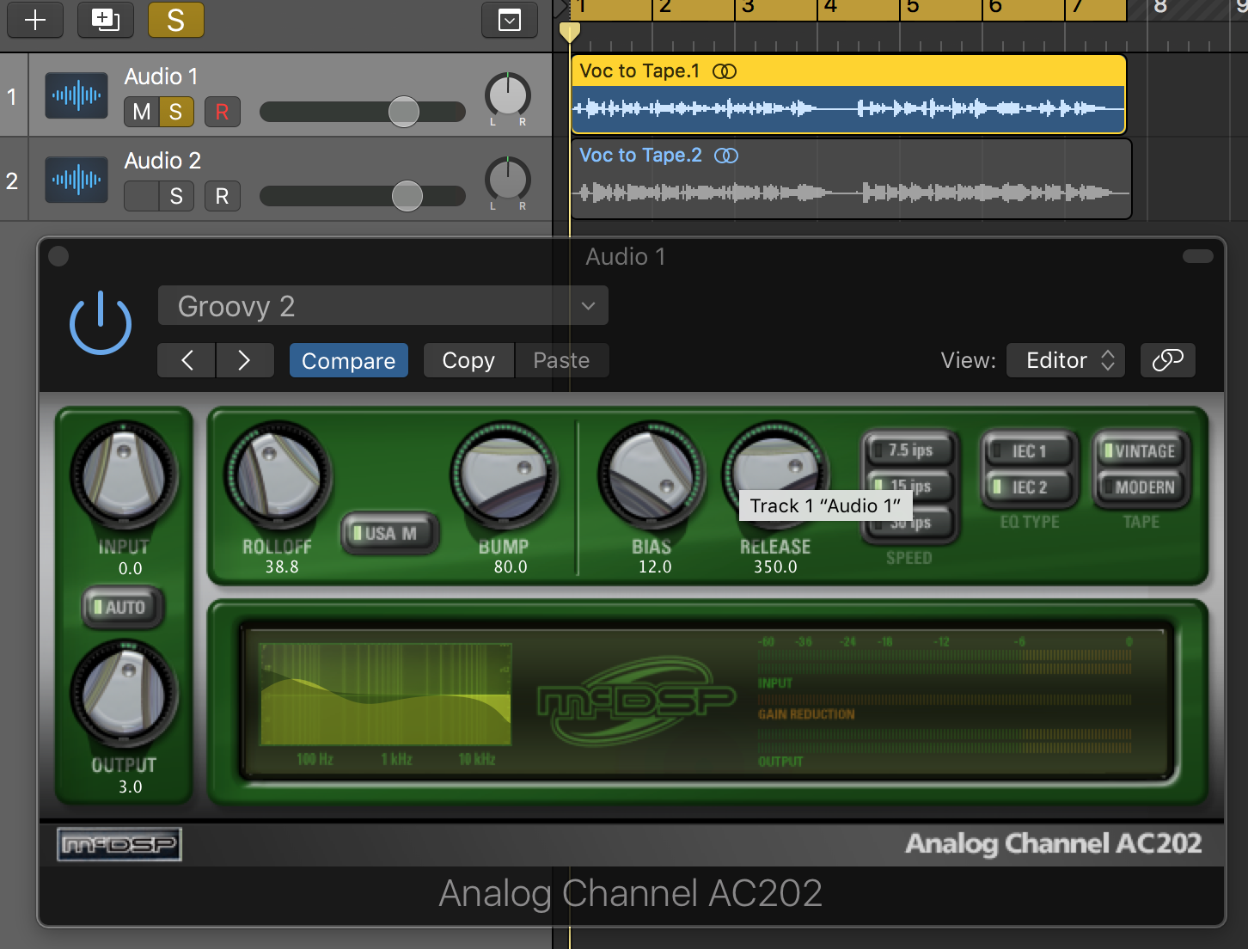Open the track header dropdown menu icon
The width and height of the screenshot is (1248, 949).
510,20
